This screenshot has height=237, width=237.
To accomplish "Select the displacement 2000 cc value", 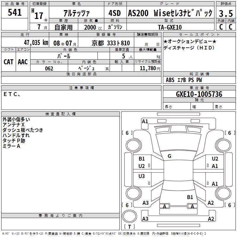I will pyautogui.click(x=93, y=27).
